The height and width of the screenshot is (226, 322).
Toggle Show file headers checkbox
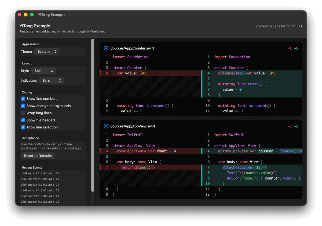(23, 120)
